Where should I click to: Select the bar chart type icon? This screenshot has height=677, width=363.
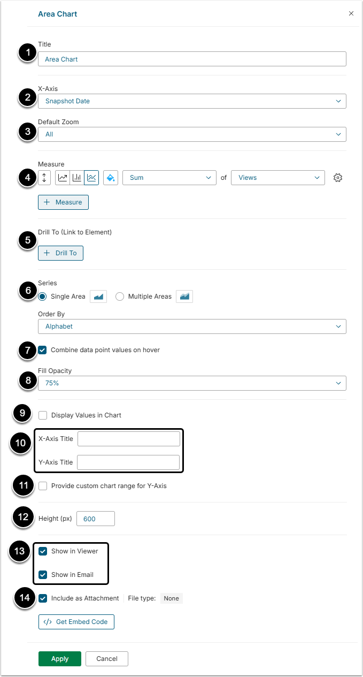pyautogui.click(x=77, y=178)
